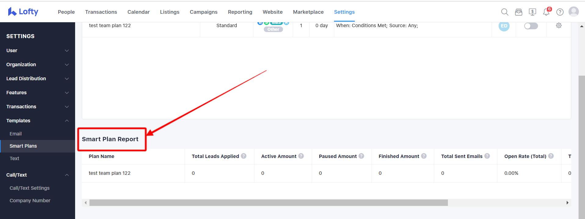
Task: Click help icon beside Open Rate (Total)
Action: pos(551,156)
